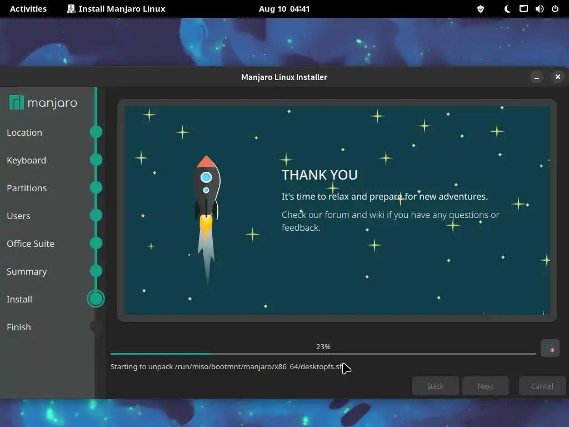The width and height of the screenshot is (569, 427).
Task: Click the Back button
Action: click(x=436, y=386)
